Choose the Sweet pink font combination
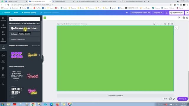Viewport: 189px width, 106px height. pyautogui.click(x=32, y=76)
